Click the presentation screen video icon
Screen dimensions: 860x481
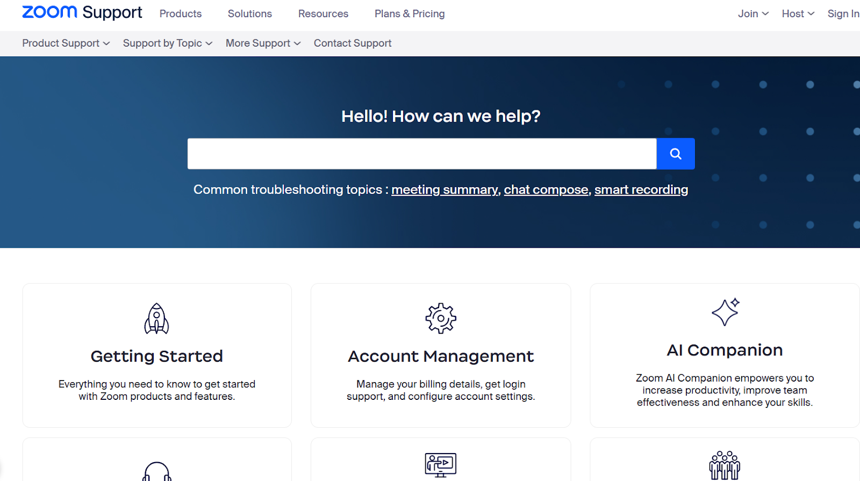point(441,465)
